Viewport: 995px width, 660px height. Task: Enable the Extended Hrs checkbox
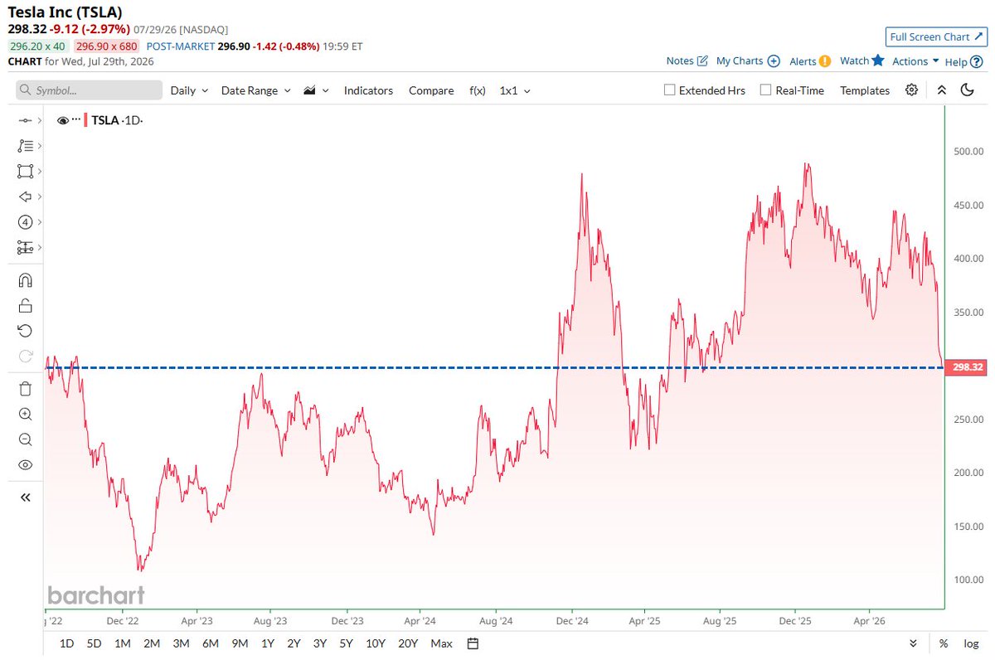669,90
